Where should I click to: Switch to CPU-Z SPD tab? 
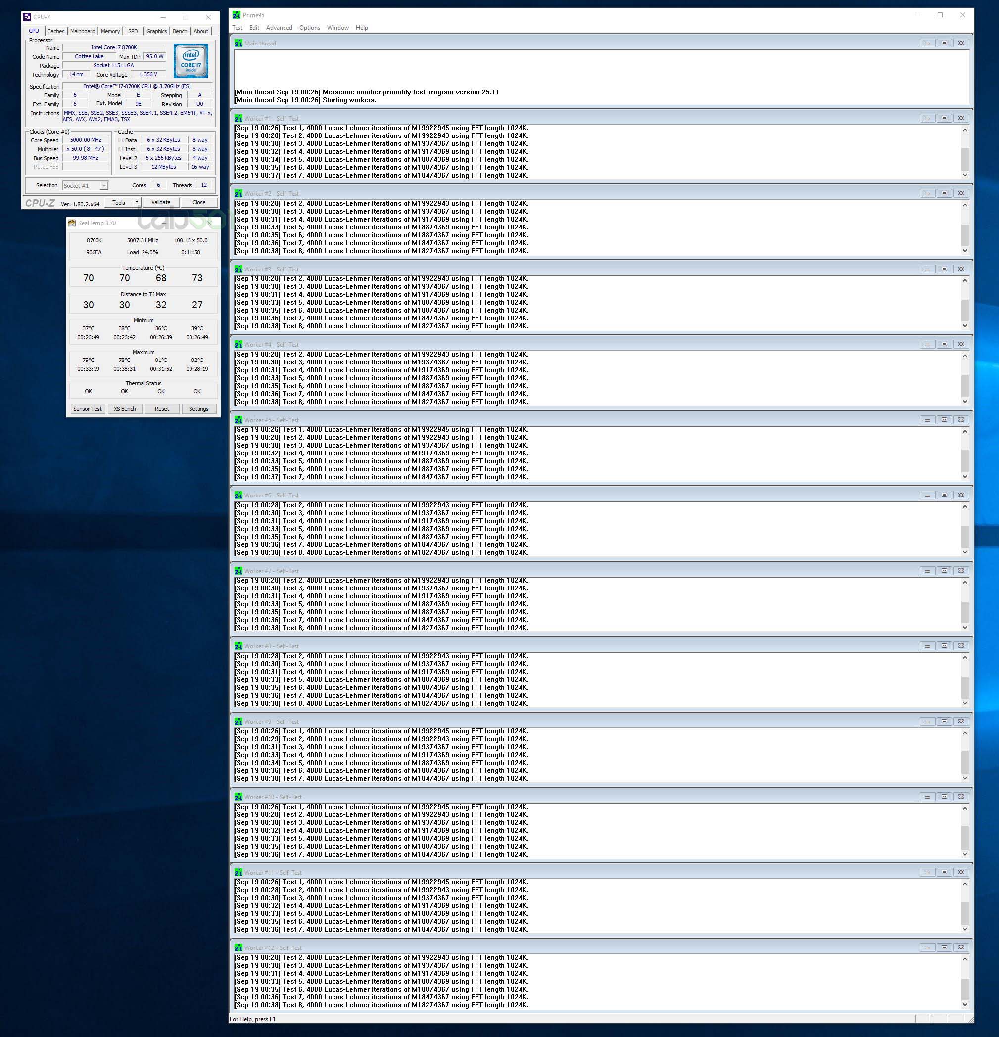[133, 31]
